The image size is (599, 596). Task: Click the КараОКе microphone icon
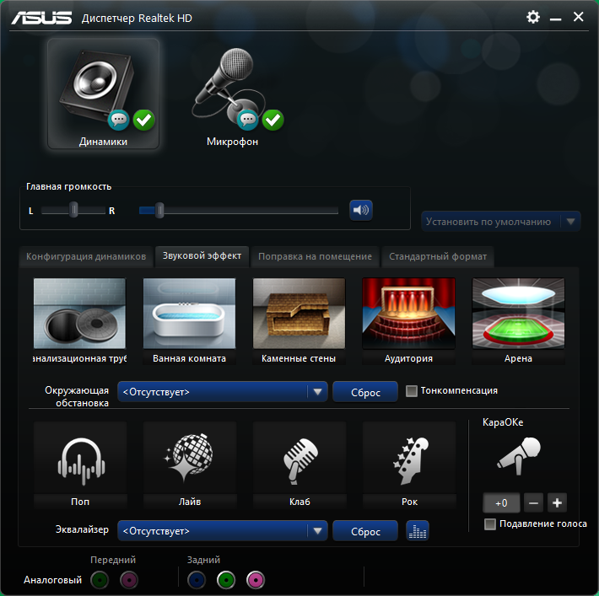click(x=518, y=456)
